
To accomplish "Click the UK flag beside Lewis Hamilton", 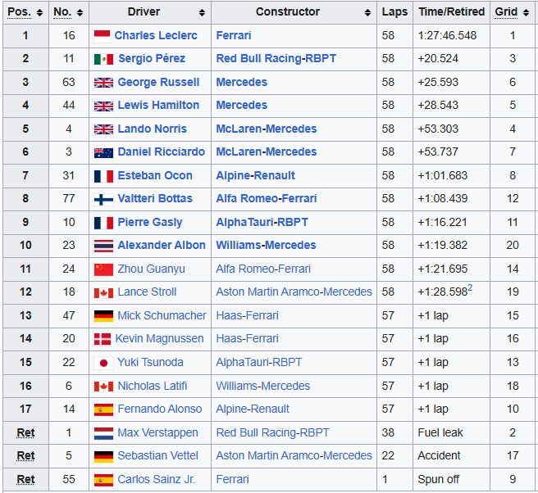I will coord(103,106).
